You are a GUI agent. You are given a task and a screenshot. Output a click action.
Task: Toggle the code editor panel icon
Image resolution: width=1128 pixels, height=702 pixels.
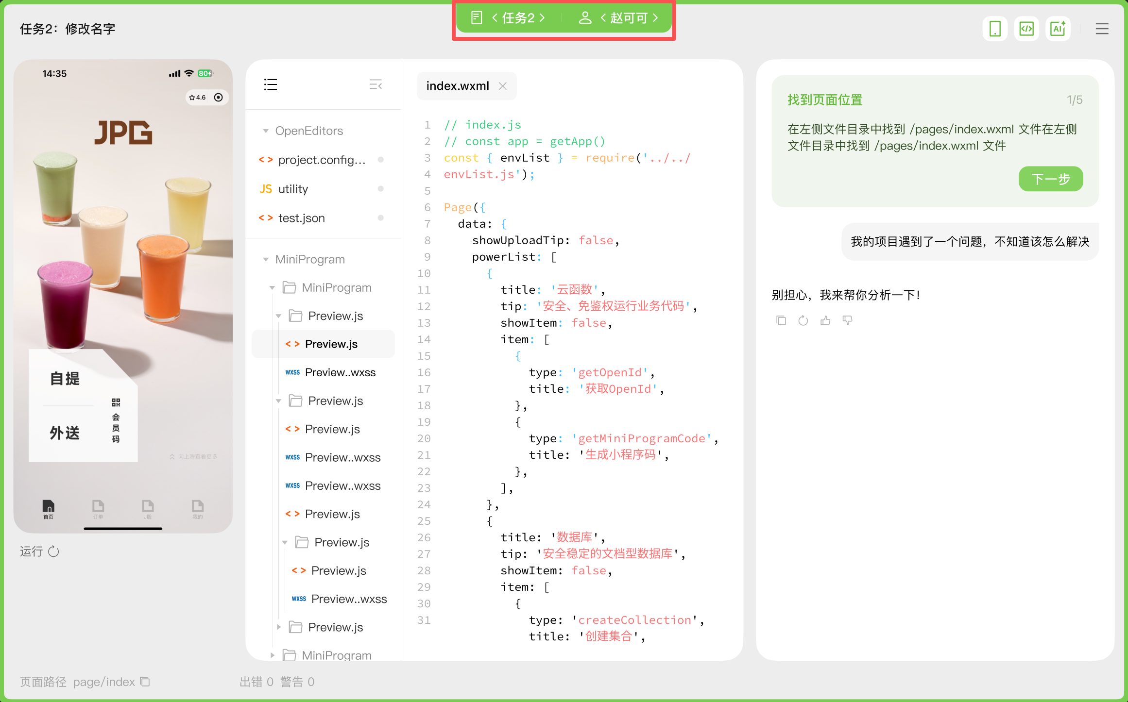pyautogui.click(x=1026, y=29)
